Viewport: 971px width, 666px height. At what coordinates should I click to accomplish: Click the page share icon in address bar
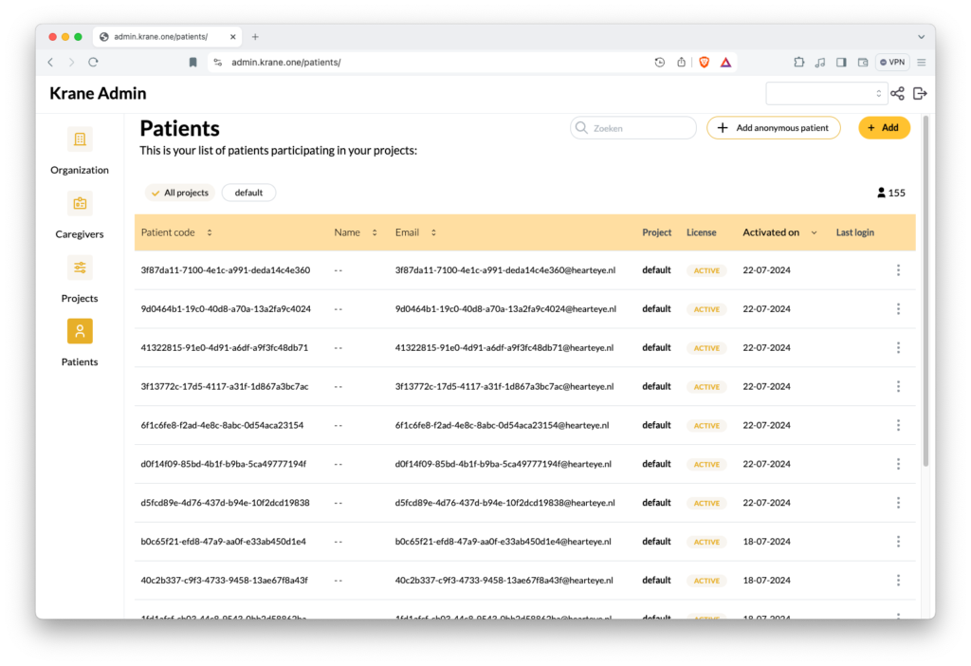click(x=681, y=62)
